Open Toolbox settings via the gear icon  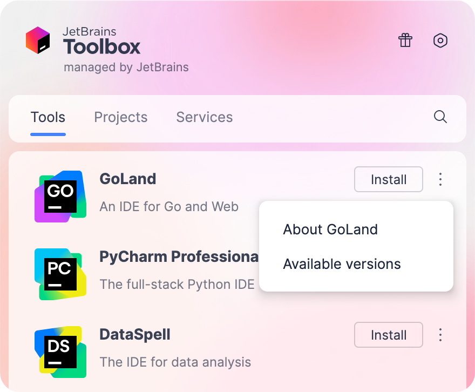click(440, 40)
